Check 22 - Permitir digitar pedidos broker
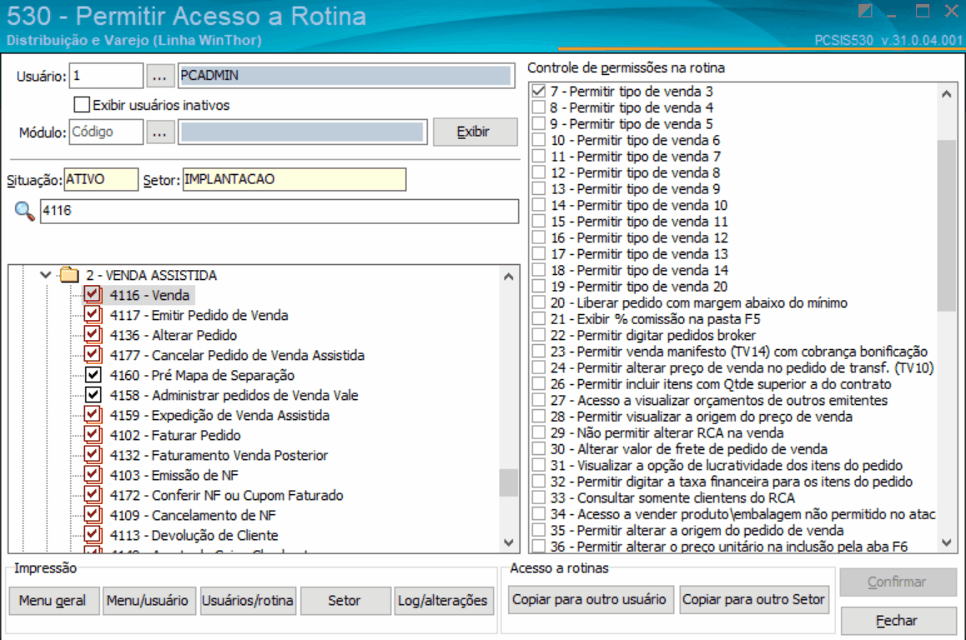The image size is (966, 640). 539,335
